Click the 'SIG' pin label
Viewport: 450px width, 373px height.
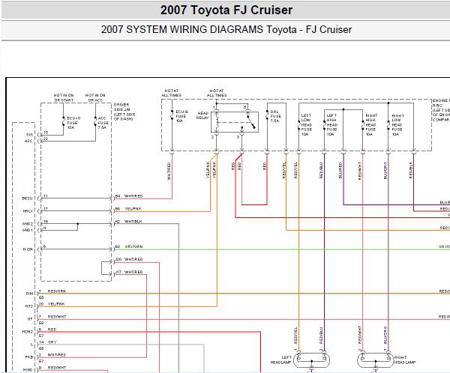(29, 135)
